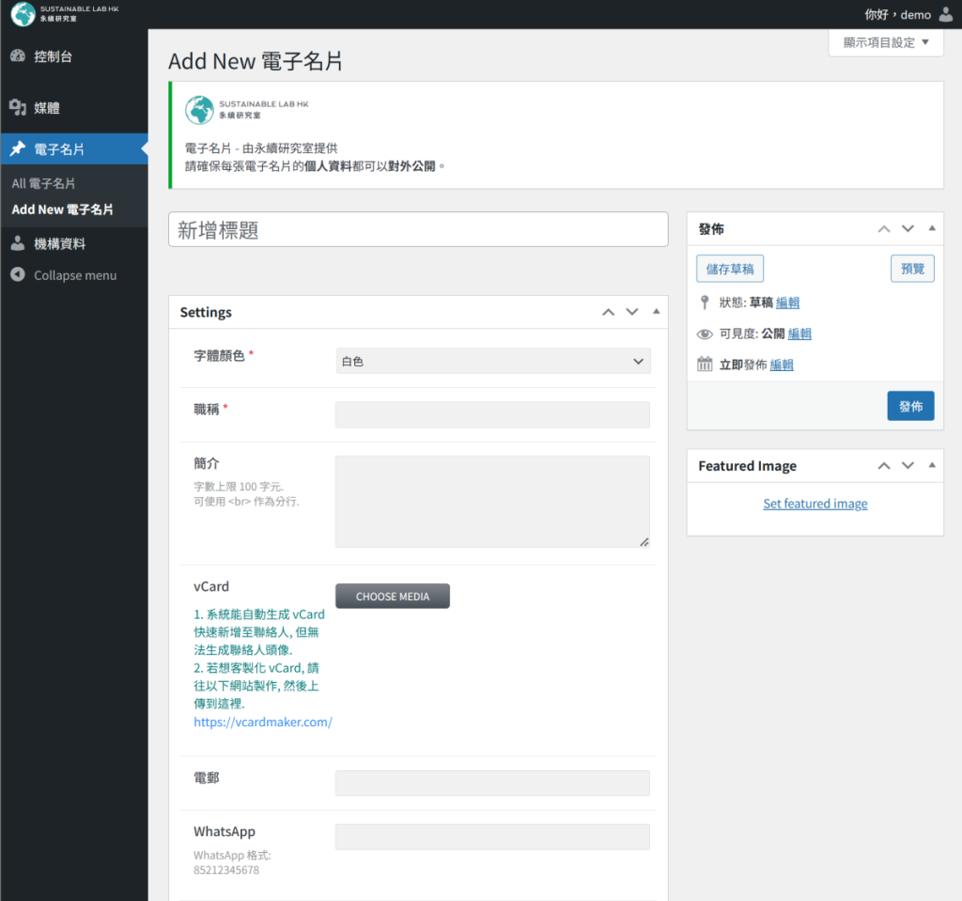Toggle the Settings panel collapse triangle
Image resolution: width=962 pixels, height=901 pixels.
656,312
